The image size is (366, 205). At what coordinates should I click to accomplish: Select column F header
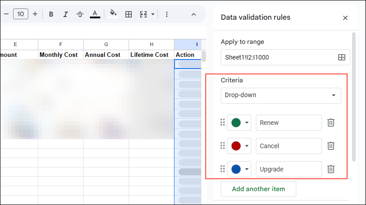61,44
